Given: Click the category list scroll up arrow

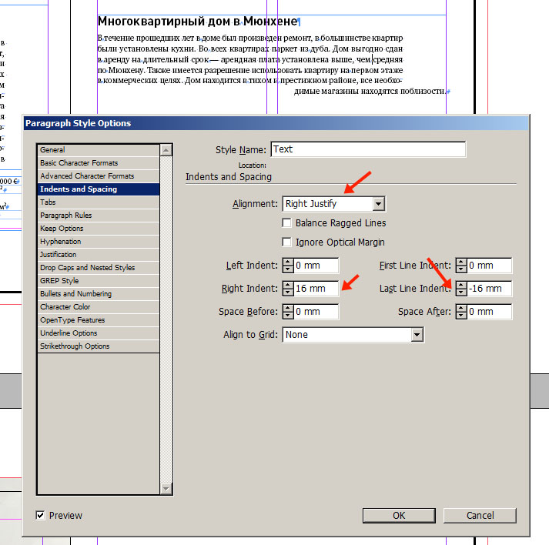Looking at the screenshot, I should [x=166, y=151].
